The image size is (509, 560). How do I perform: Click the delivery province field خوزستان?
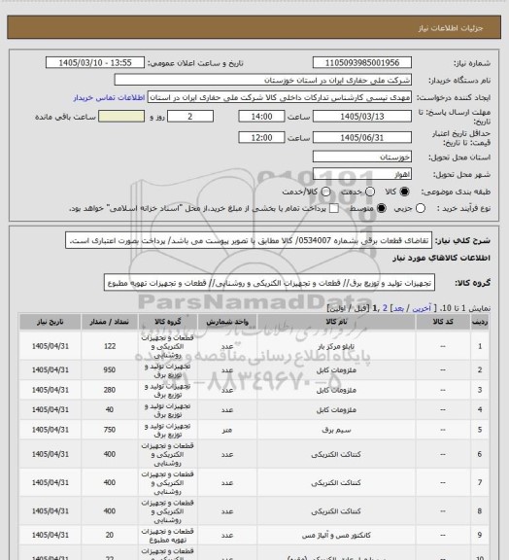pyautogui.click(x=362, y=157)
